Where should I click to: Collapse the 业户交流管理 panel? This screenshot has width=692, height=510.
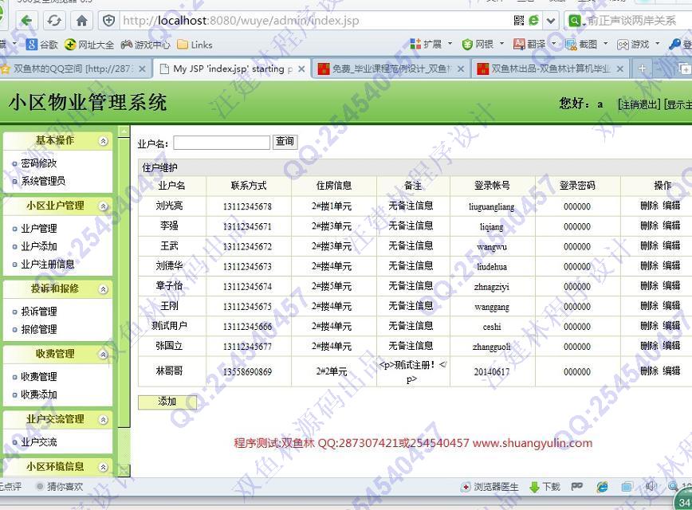pyautogui.click(x=104, y=420)
